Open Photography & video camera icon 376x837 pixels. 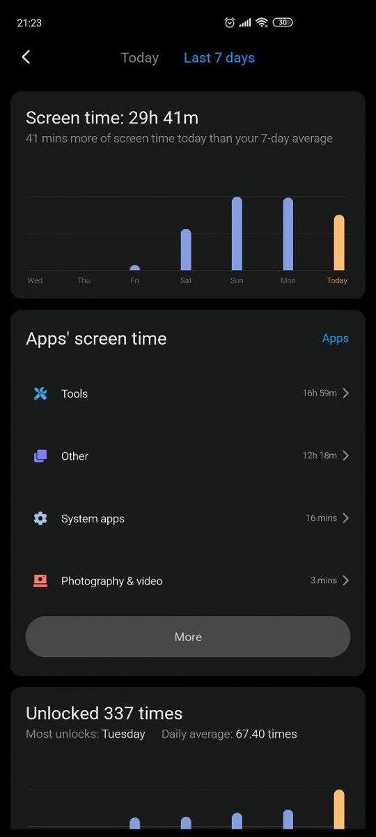pos(40,580)
